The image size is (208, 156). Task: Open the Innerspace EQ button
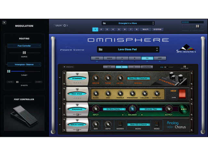pyautogui.click(x=183, y=109)
